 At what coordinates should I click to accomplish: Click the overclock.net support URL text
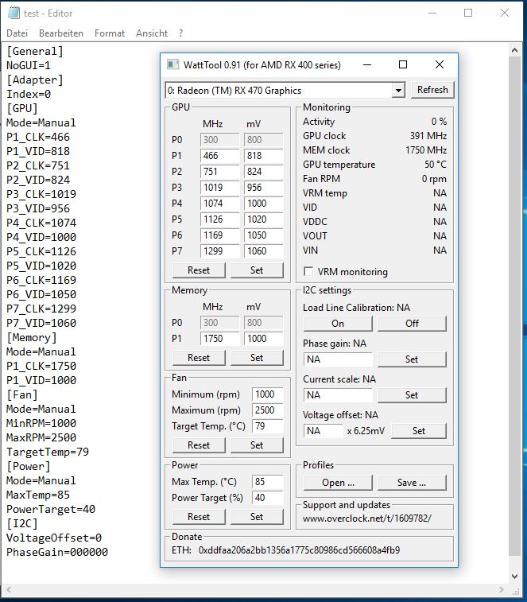(367, 518)
